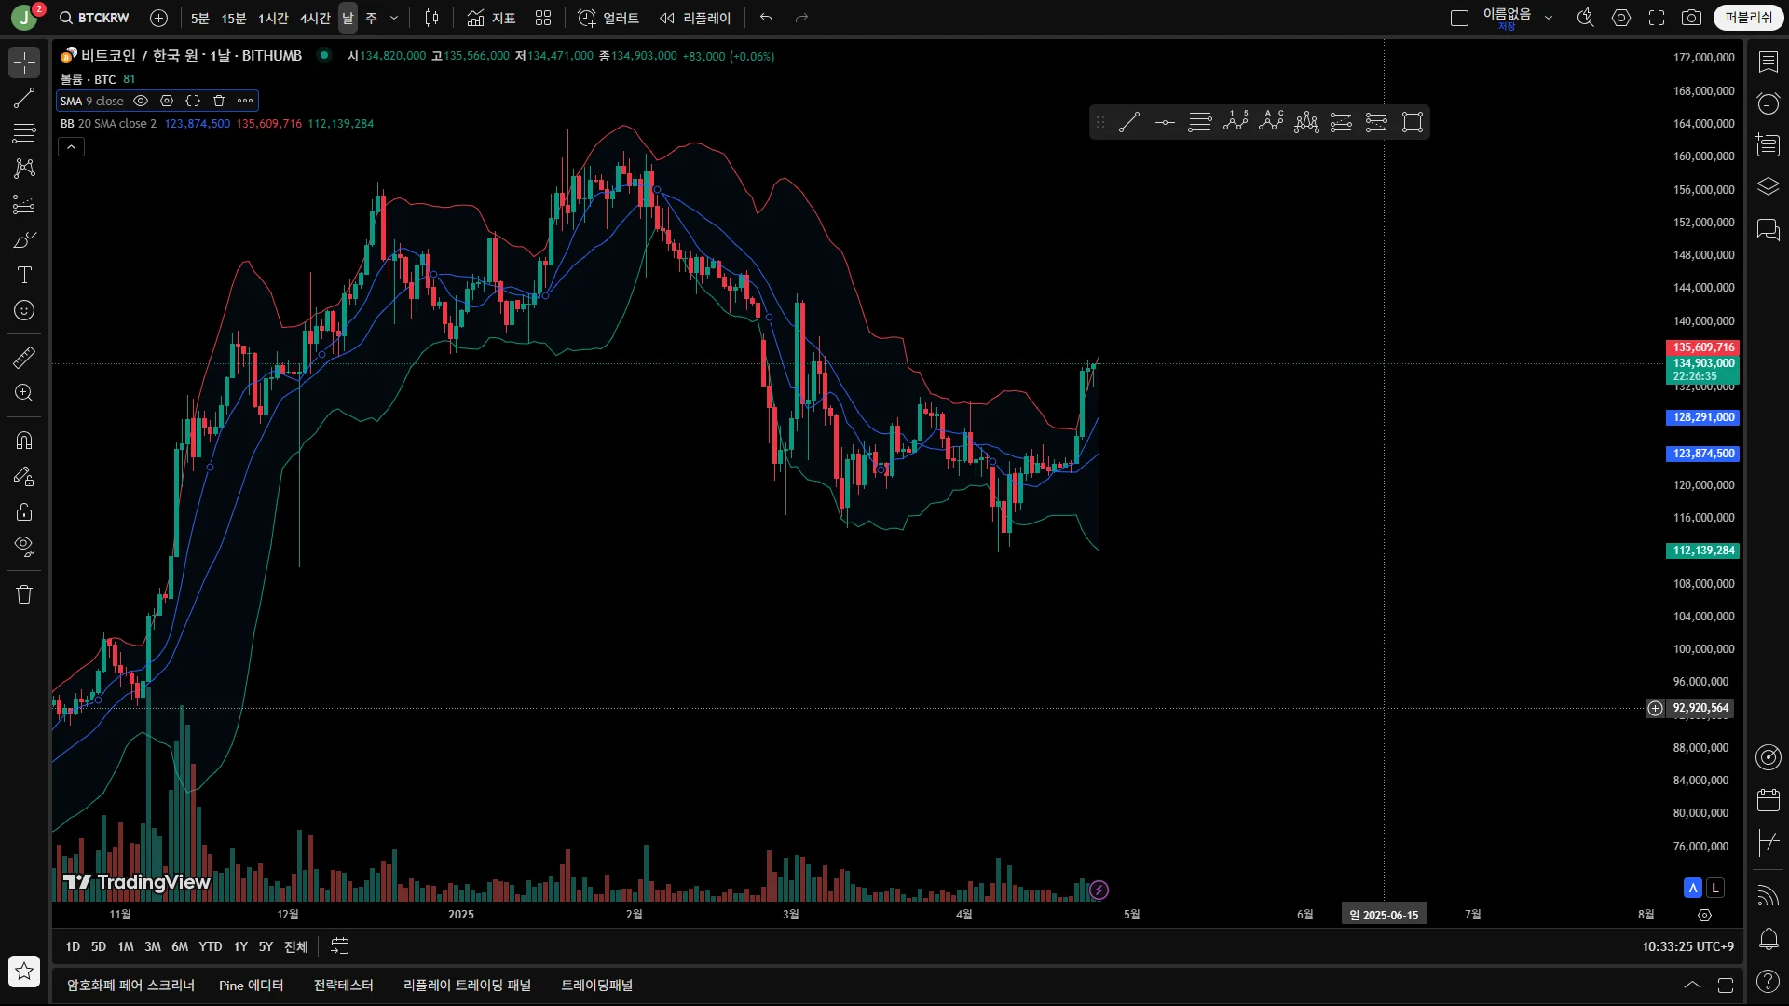
Task: Enable magnet mode icon
Action: point(24,441)
